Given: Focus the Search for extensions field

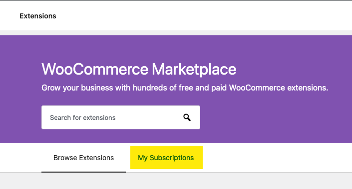Looking at the screenshot, I should click(121, 117).
